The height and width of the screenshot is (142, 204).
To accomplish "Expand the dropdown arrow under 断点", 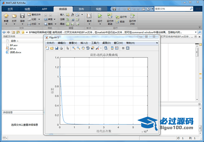I will 89,24.
